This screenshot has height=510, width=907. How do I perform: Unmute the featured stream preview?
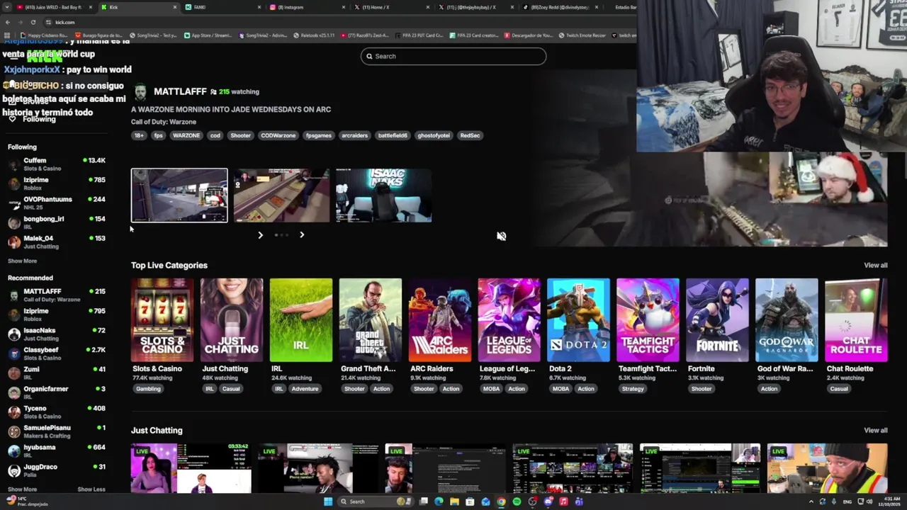(501, 236)
